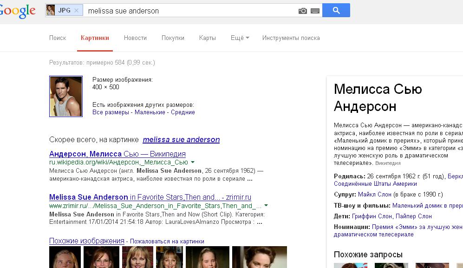Go to the Карты tab

click(207, 38)
